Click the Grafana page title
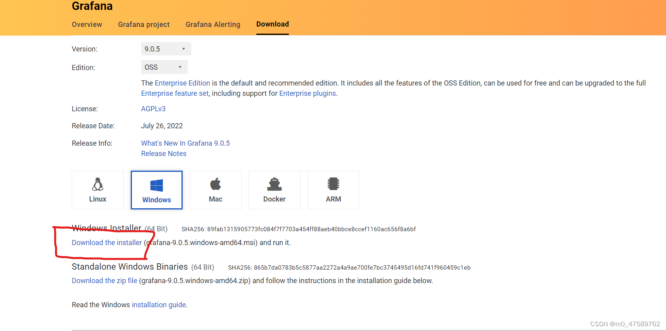Image resolution: width=666 pixels, height=331 pixels. point(92,6)
